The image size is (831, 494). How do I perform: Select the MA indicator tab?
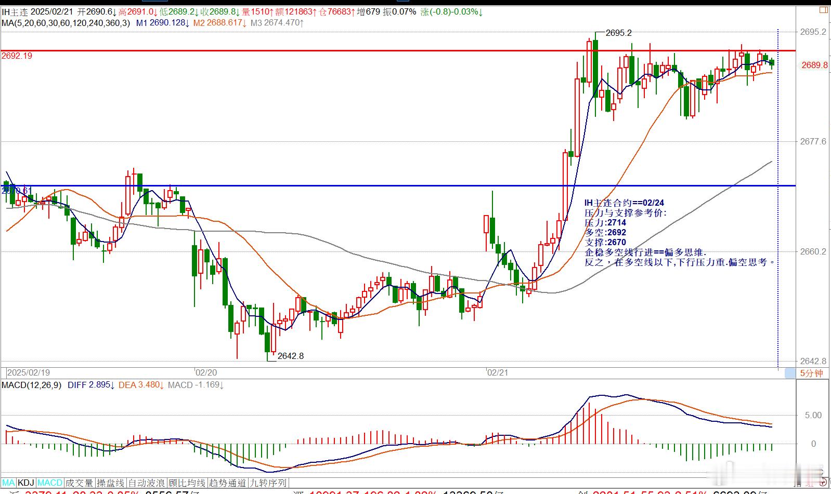click(9, 483)
